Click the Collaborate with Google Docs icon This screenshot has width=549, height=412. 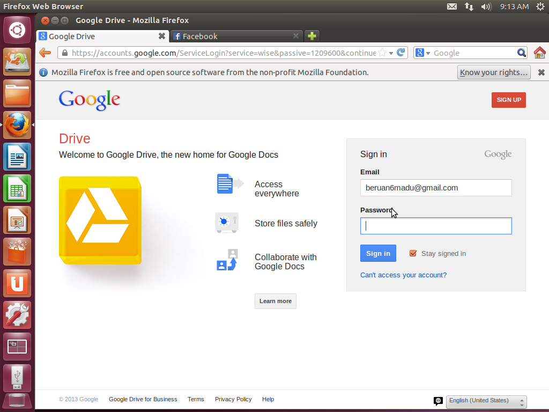227,260
